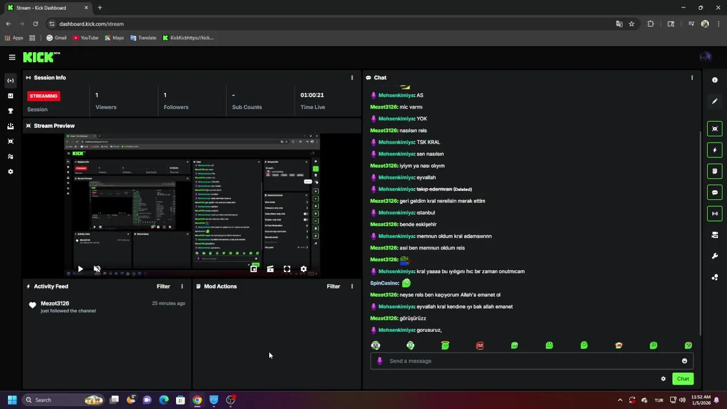
Task: Open a new browser tab
Action: point(99,8)
